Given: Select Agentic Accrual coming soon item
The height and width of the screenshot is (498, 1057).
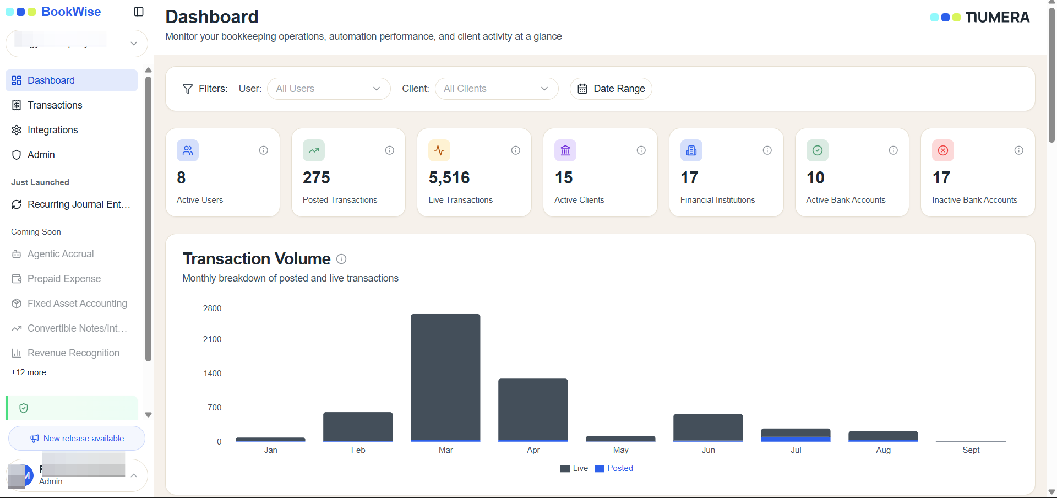Looking at the screenshot, I should 72,254.
